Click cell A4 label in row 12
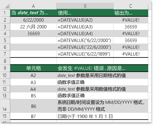Screen dimensions: 156x127 coord(33,89)
